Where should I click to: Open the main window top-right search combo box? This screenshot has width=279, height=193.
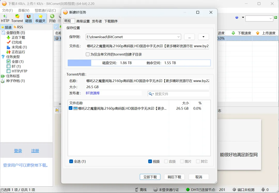click(x=259, y=19)
